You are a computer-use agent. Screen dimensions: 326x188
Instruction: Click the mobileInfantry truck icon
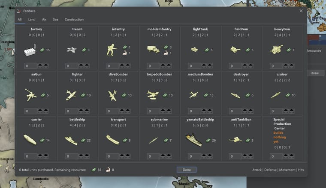coord(153,49)
